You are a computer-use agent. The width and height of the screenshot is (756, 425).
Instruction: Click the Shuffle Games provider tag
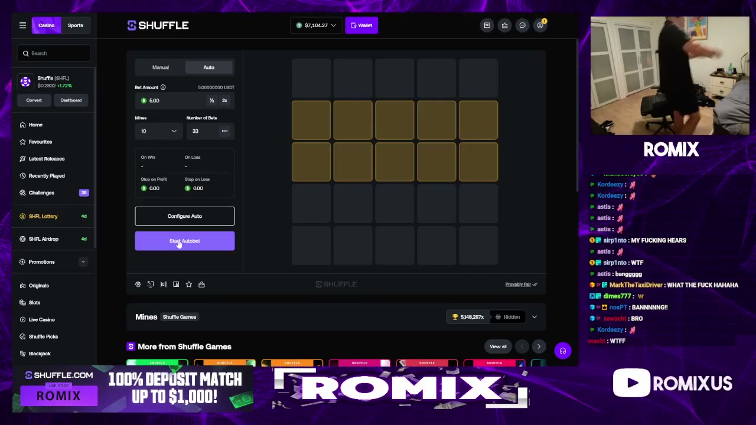tap(180, 317)
